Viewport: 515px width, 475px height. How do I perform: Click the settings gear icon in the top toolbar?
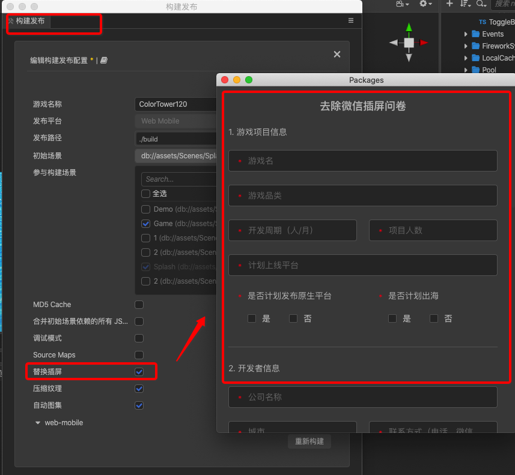(x=422, y=4)
